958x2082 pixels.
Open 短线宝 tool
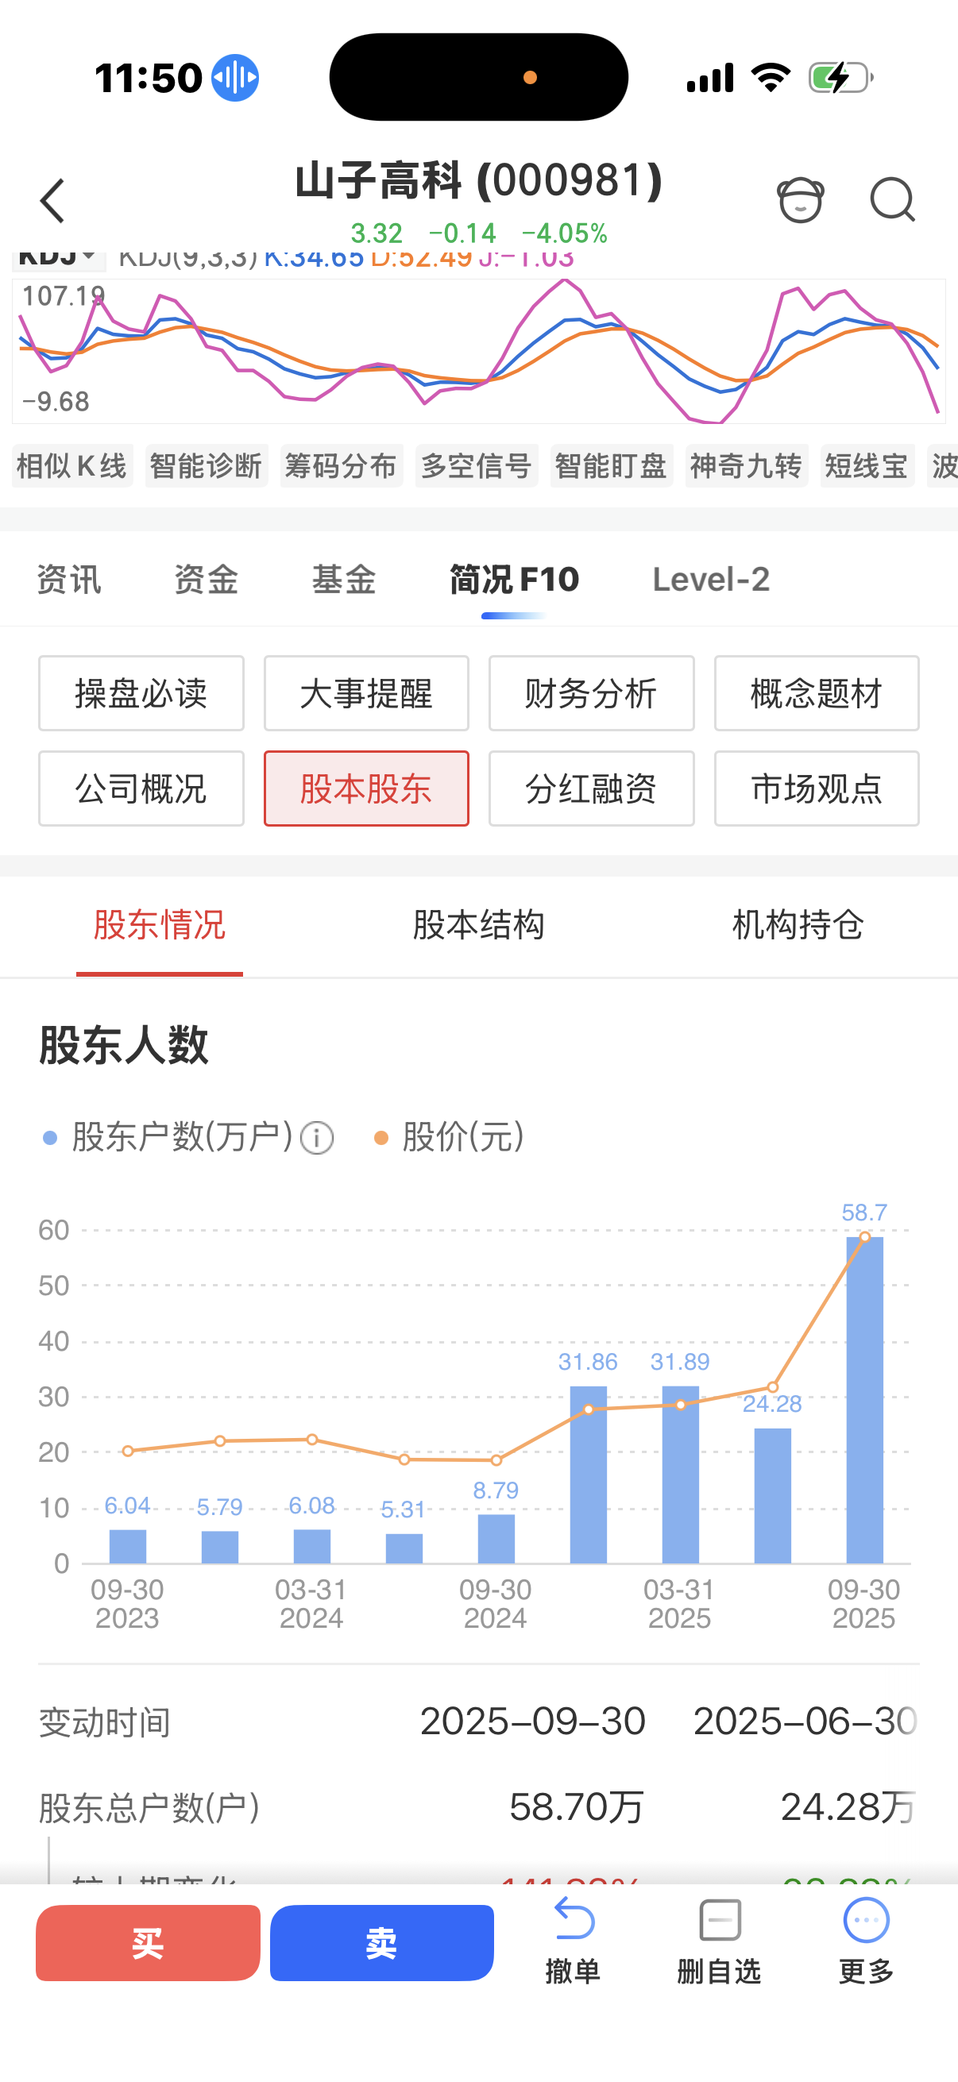coord(867,465)
